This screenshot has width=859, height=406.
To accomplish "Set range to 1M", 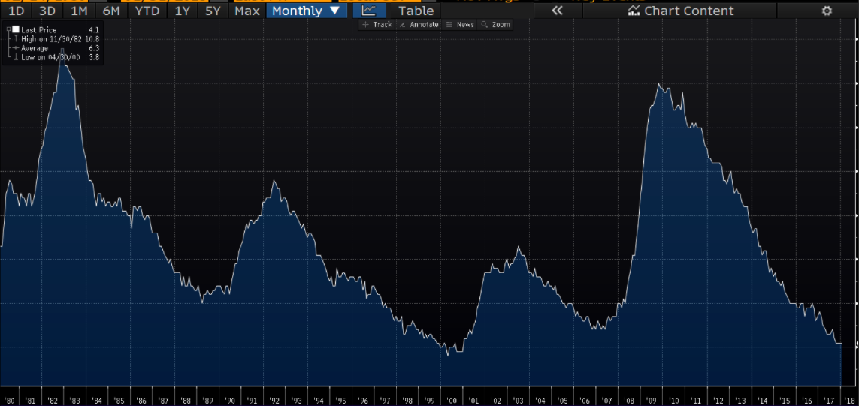I will click(x=80, y=11).
